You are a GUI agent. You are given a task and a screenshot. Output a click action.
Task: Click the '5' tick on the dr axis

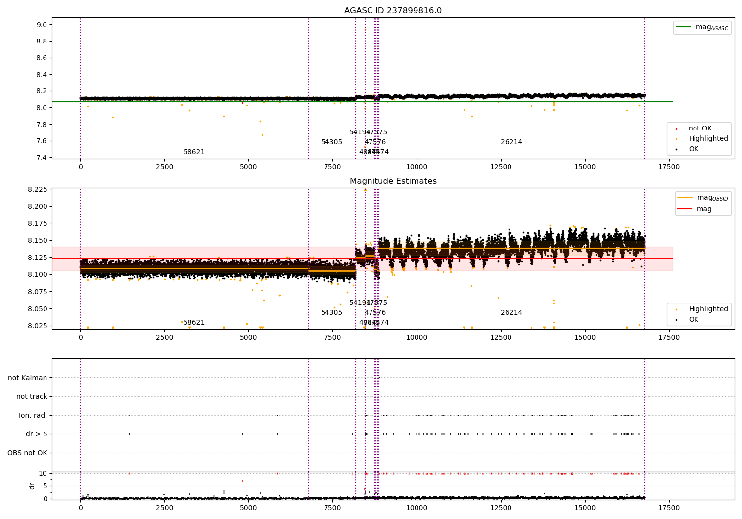click(x=45, y=486)
